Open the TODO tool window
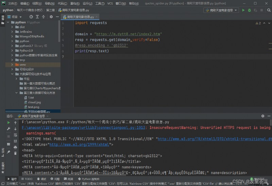 coord(27,179)
